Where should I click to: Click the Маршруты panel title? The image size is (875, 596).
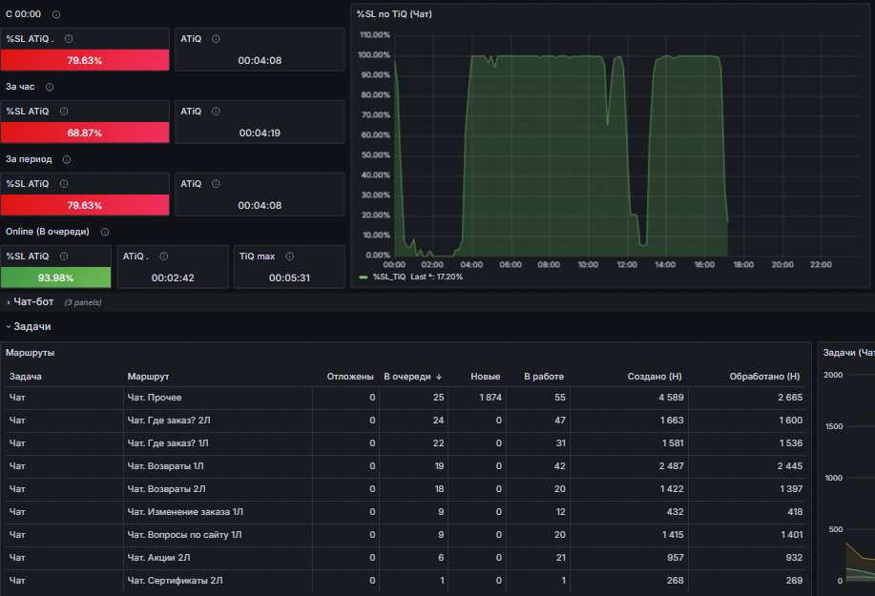(x=31, y=353)
